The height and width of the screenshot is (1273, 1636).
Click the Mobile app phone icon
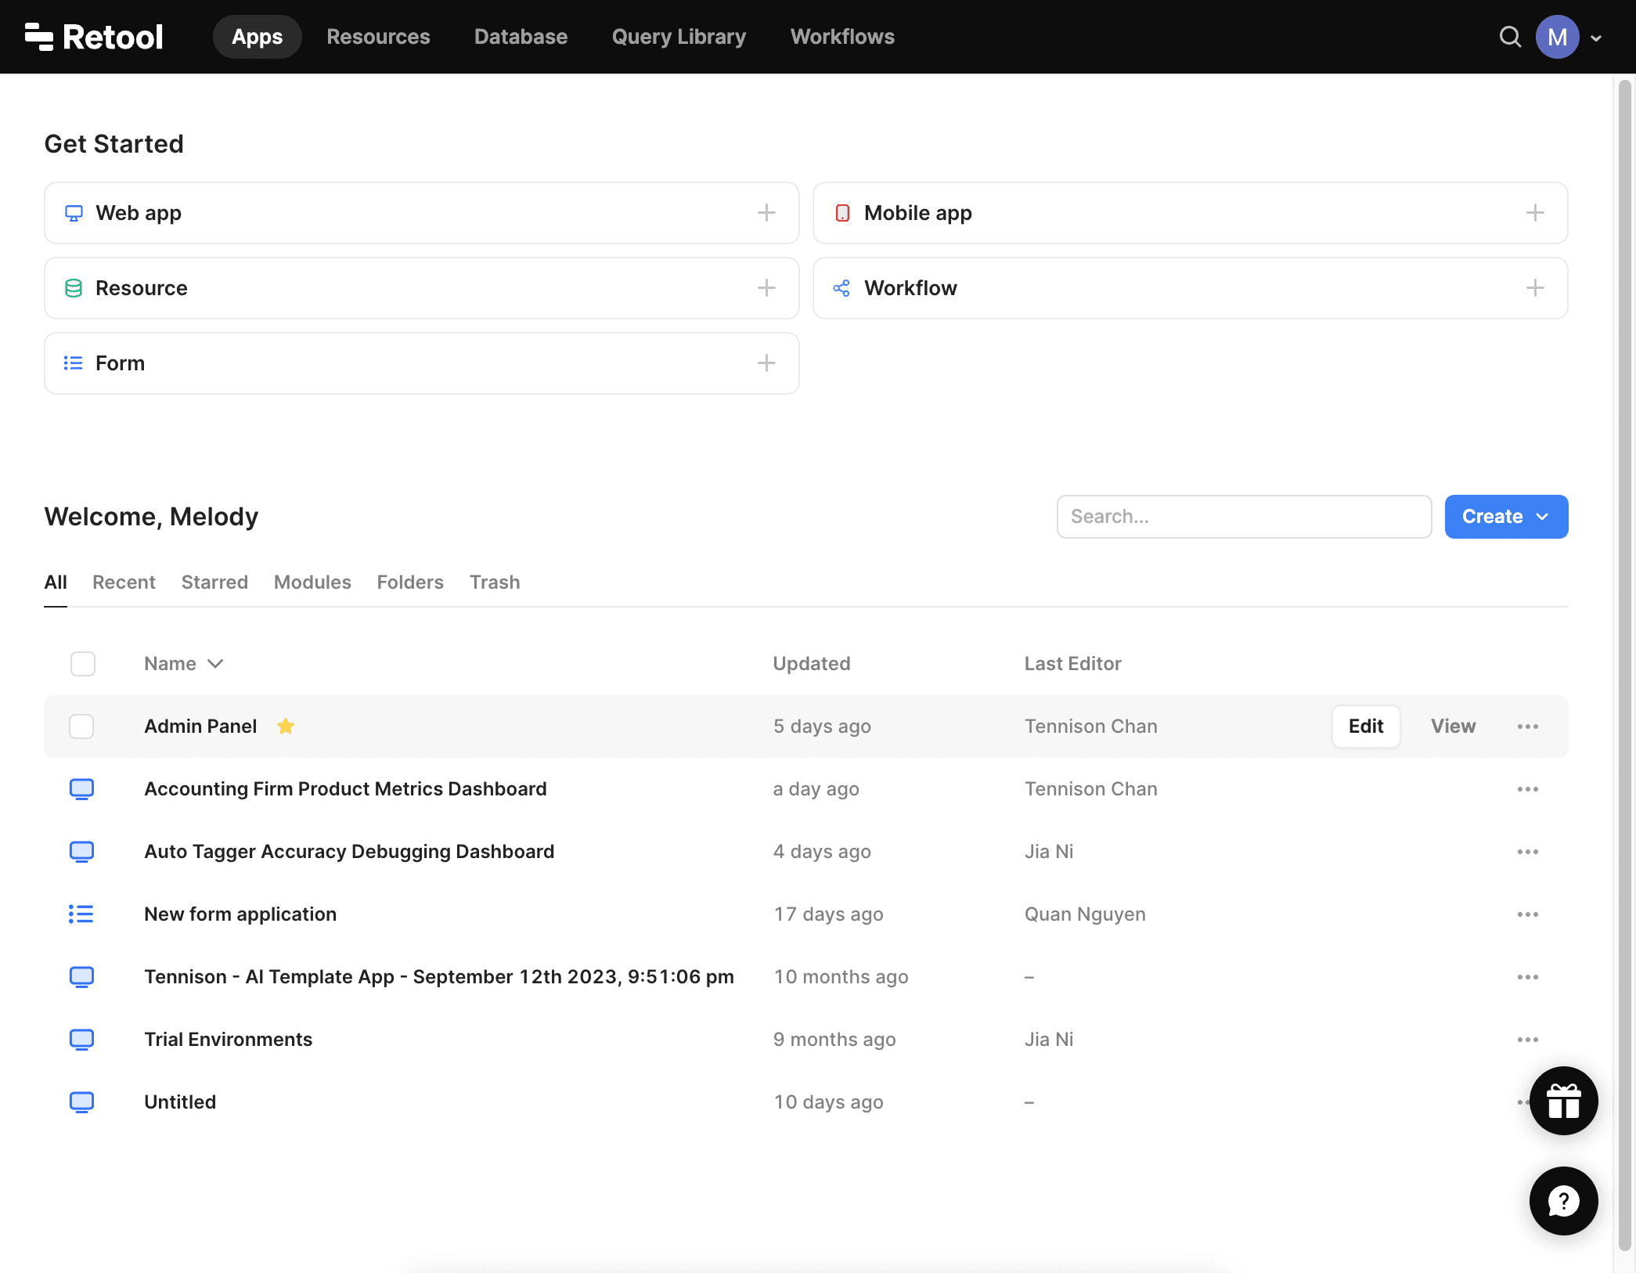click(x=842, y=212)
